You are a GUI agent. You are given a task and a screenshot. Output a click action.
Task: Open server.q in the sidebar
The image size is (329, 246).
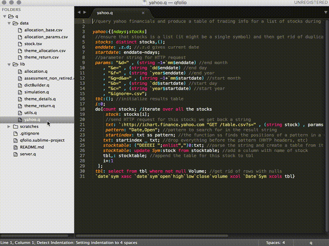click(x=28, y=155)
